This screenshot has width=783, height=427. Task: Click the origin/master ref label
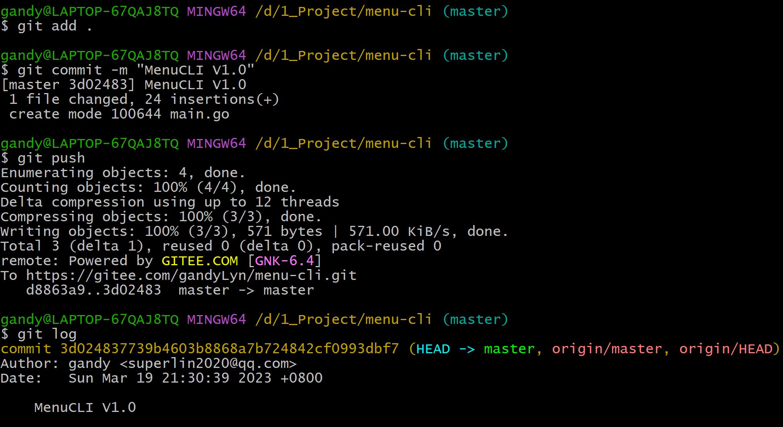point(606,349)
